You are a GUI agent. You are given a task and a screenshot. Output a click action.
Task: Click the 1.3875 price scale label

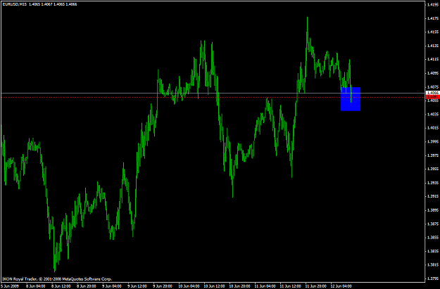(433, 224)
